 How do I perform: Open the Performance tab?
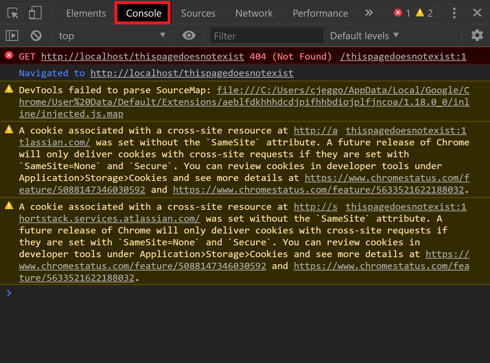320,13
